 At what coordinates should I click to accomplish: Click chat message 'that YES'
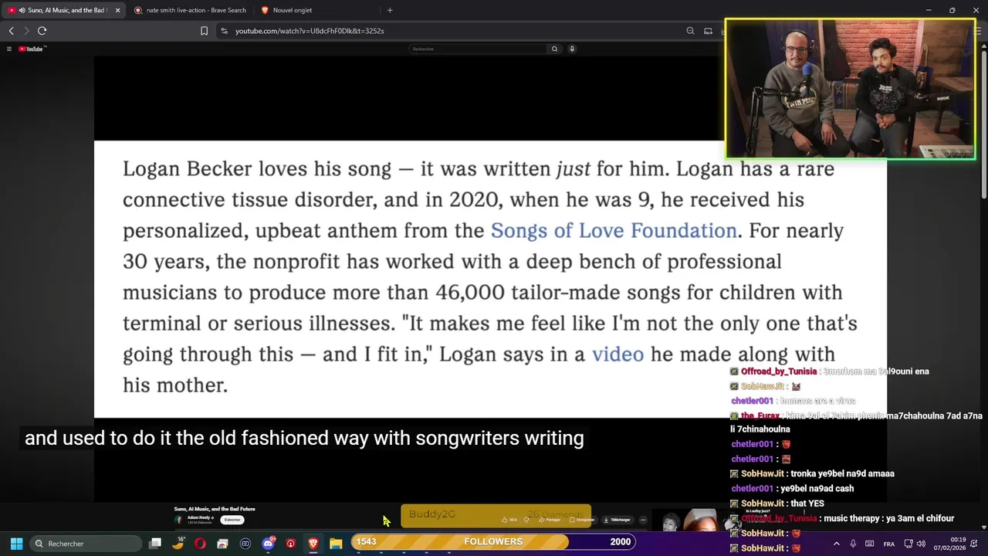click(808, 503)
